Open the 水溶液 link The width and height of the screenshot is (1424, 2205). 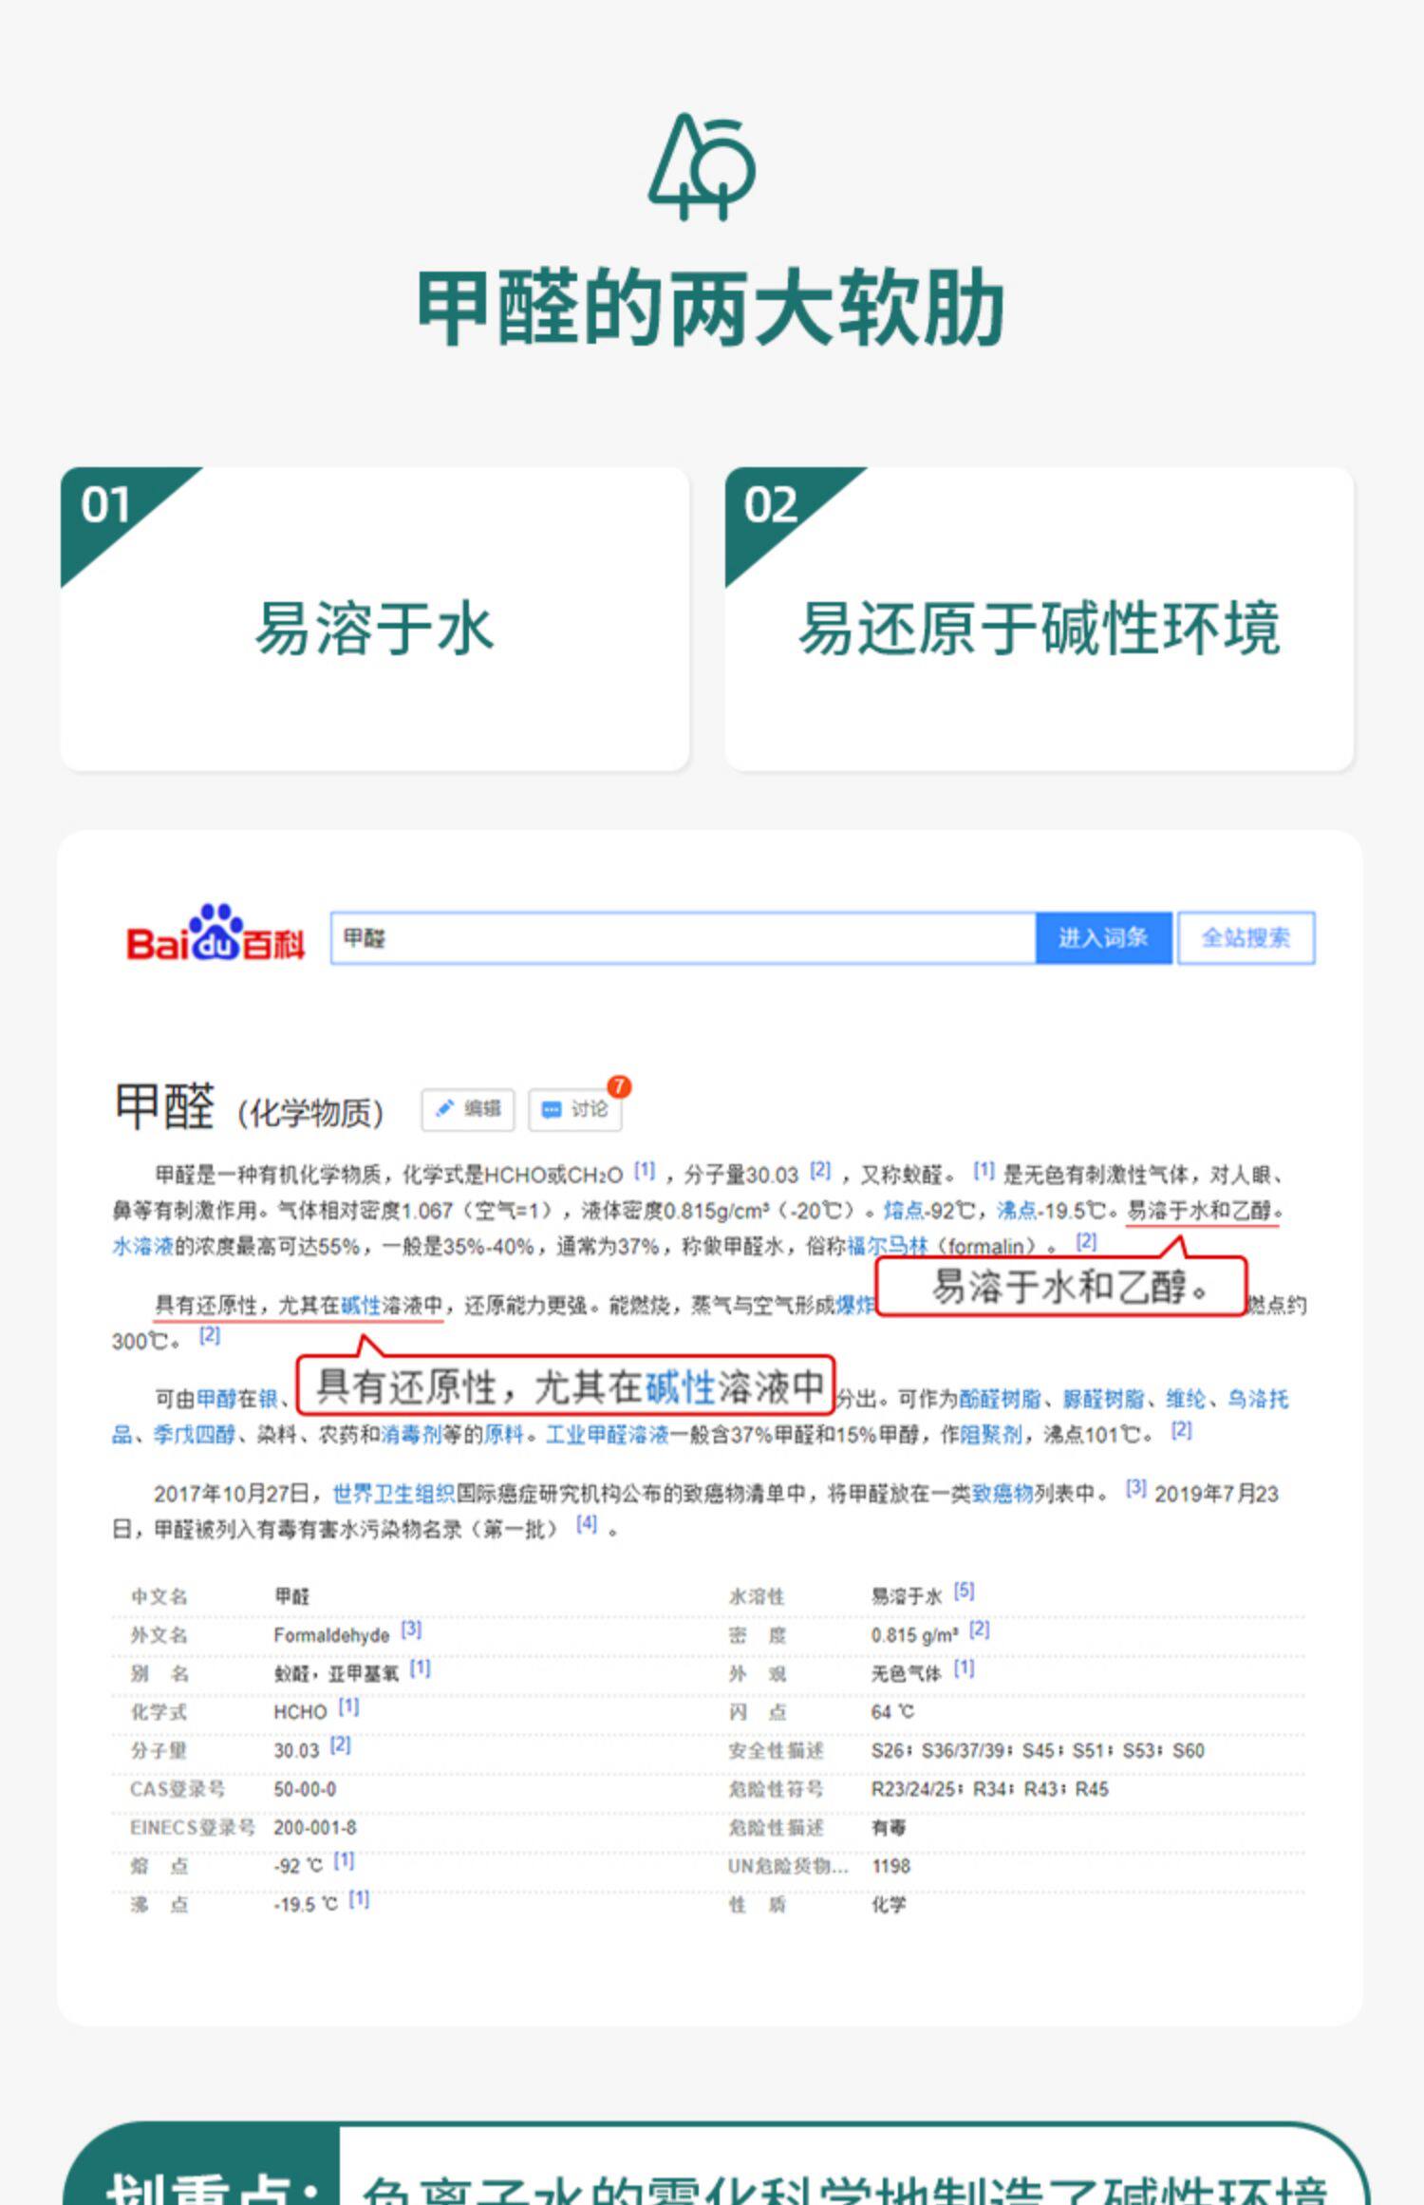143,1246
